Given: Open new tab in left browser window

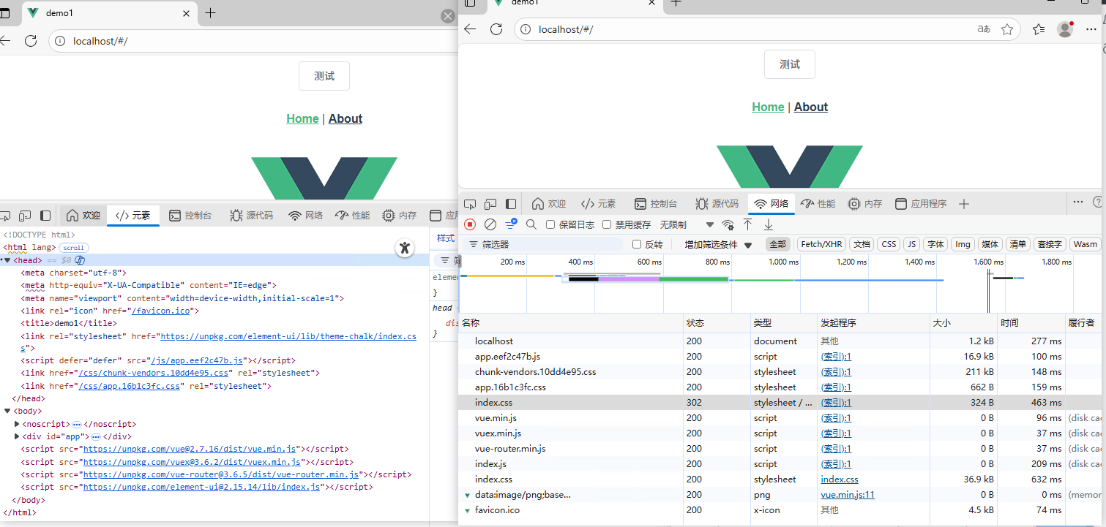Looking at the screenshot, I should tap(211, 12).
